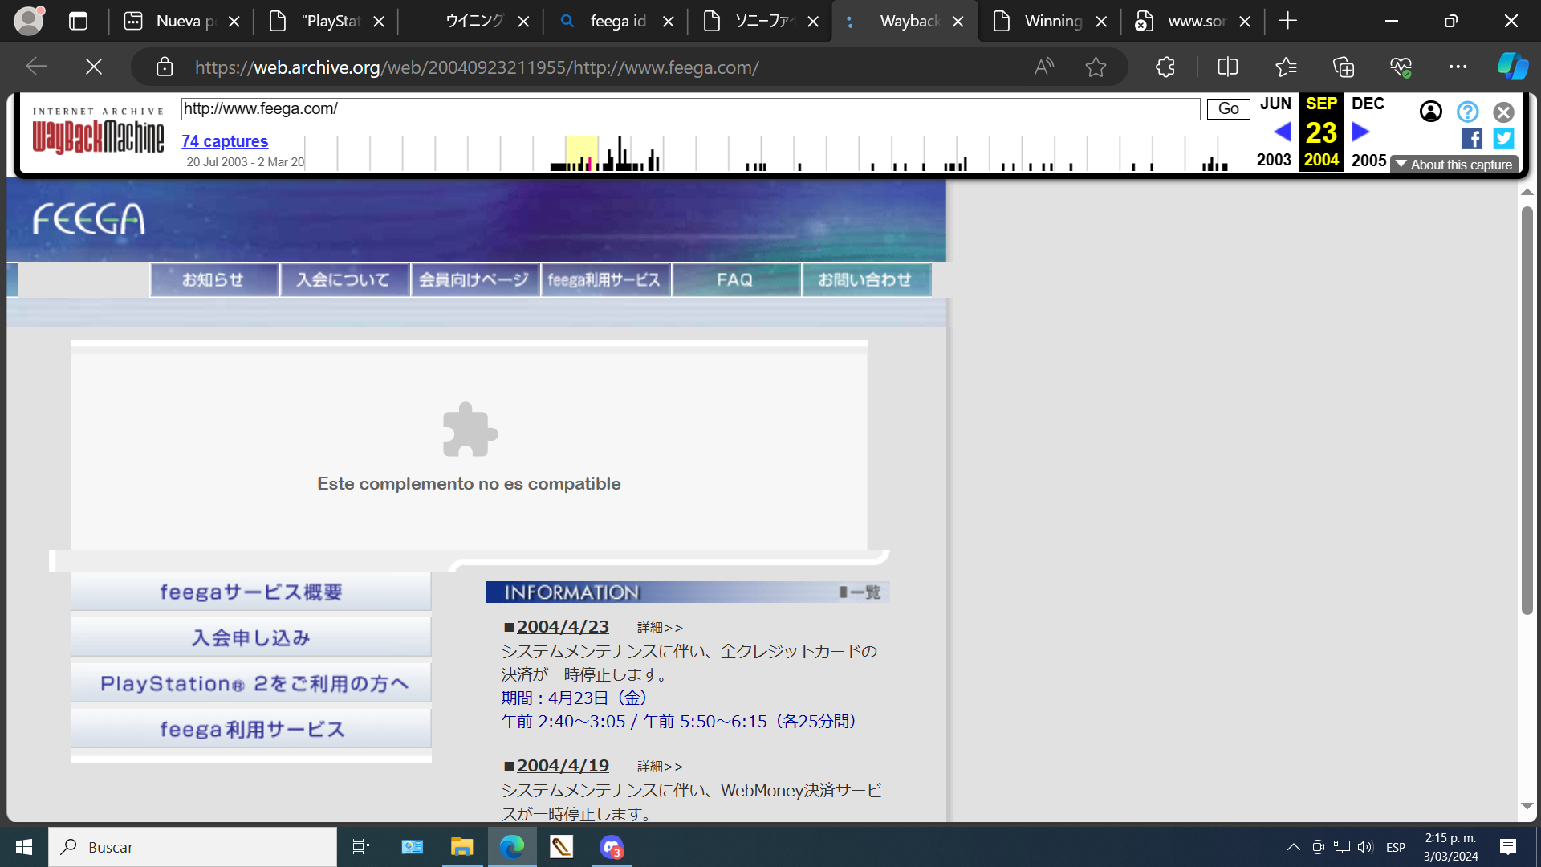The height and width of the screenshot is (867, 1541).
Task: Switch to the Nueva pestaña tab
Action: [181, 22]
